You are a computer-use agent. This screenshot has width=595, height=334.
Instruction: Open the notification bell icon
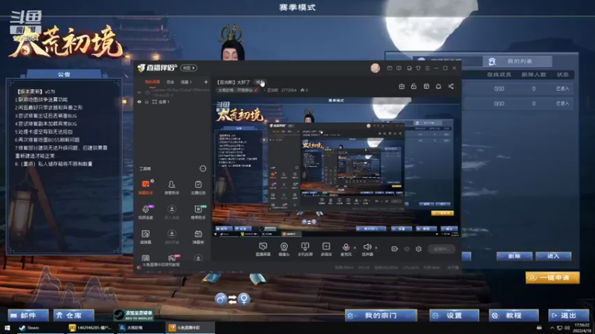[x=438, y=86]
